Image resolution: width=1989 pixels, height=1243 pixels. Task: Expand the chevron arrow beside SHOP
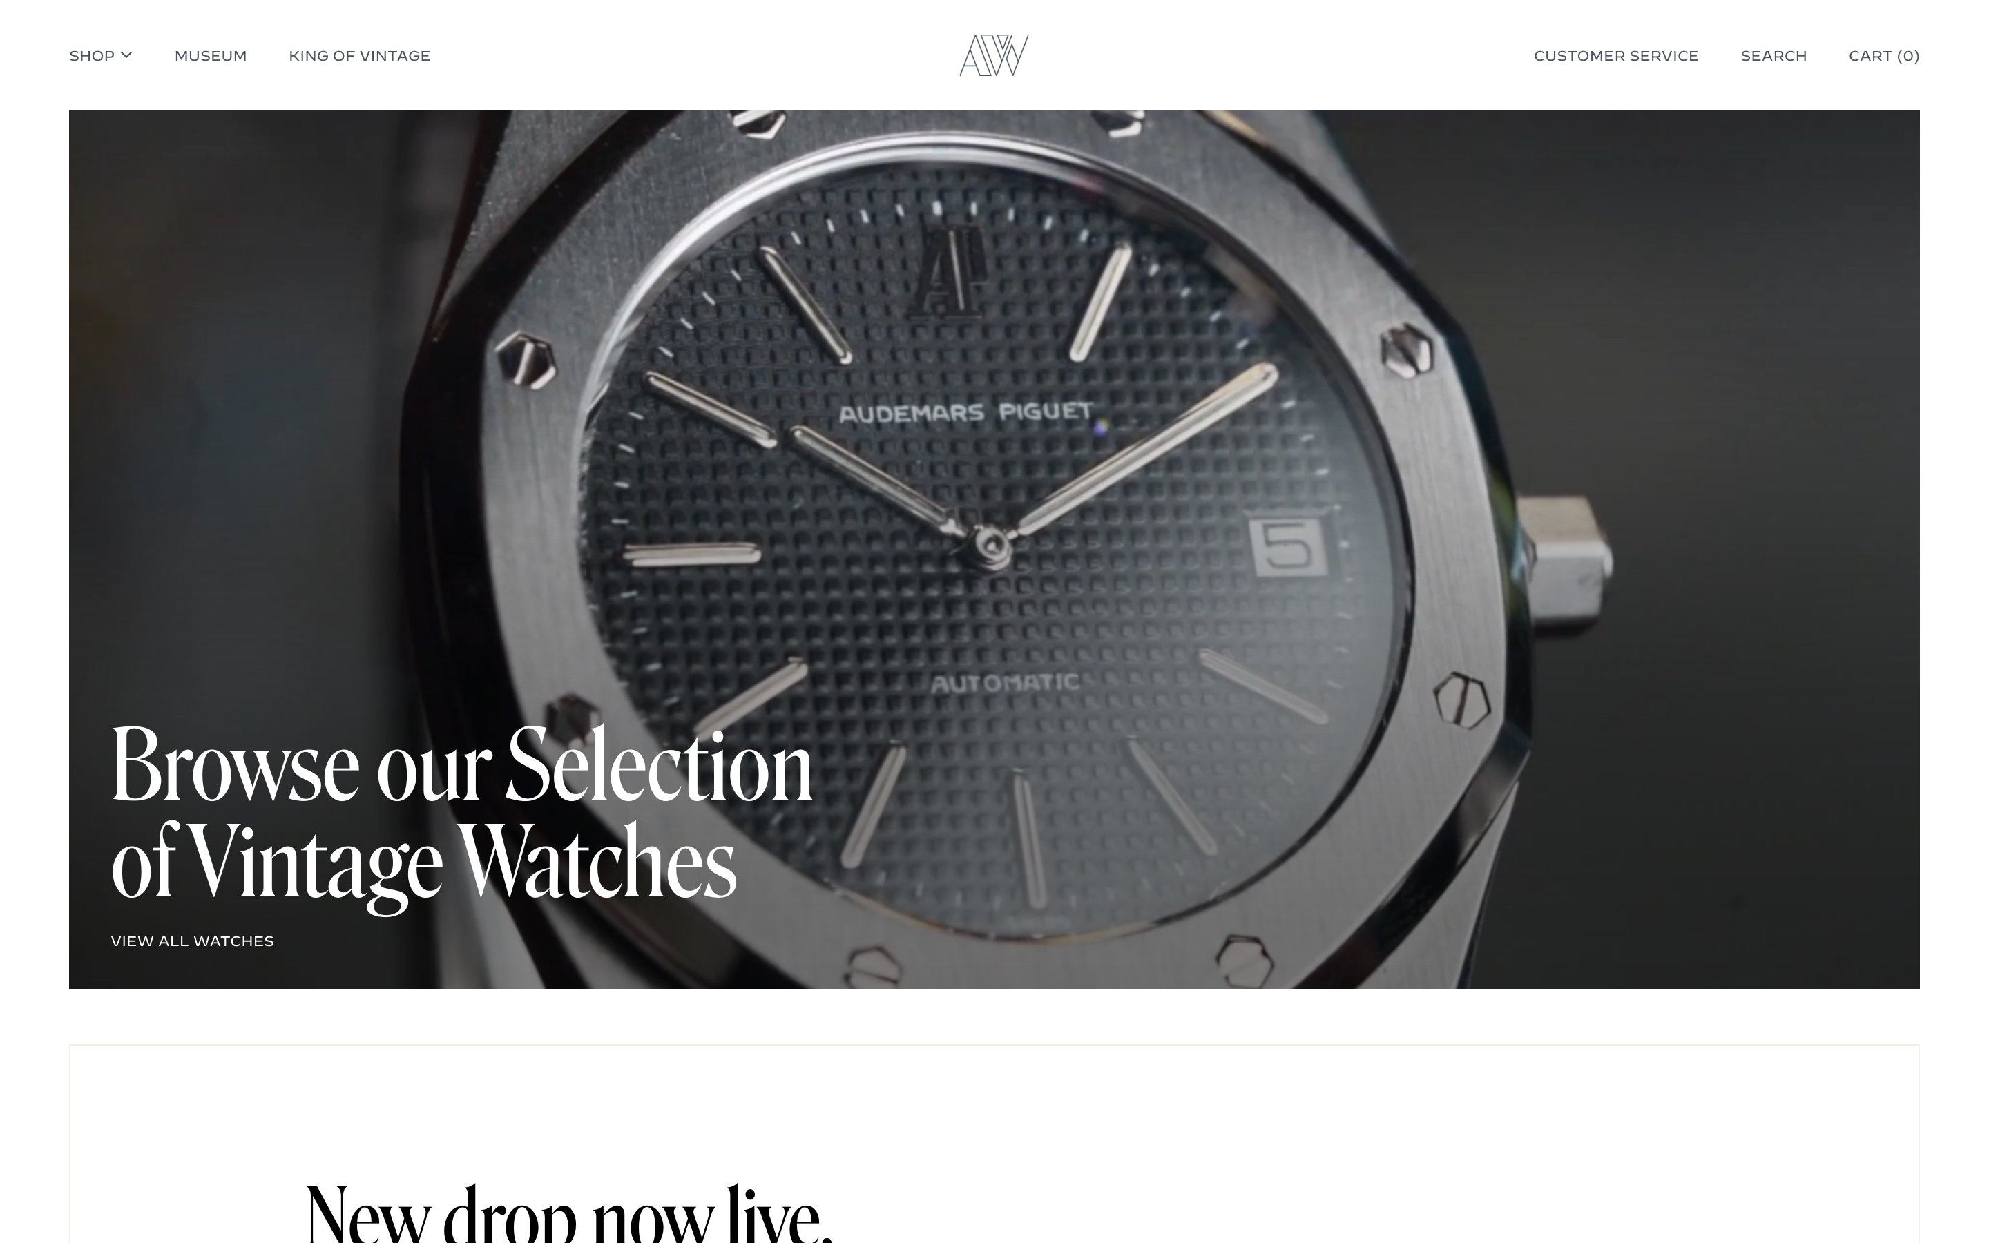126,55
